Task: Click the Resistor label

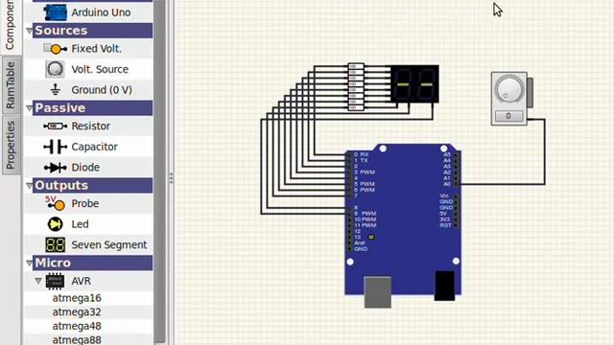Action: pyautogui.click(x=91, y=126)
